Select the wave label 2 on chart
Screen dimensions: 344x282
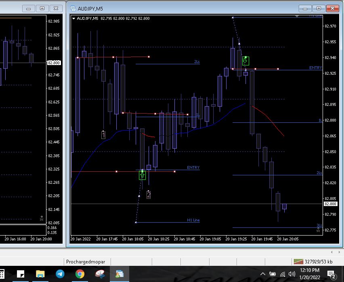click(149, 195)
